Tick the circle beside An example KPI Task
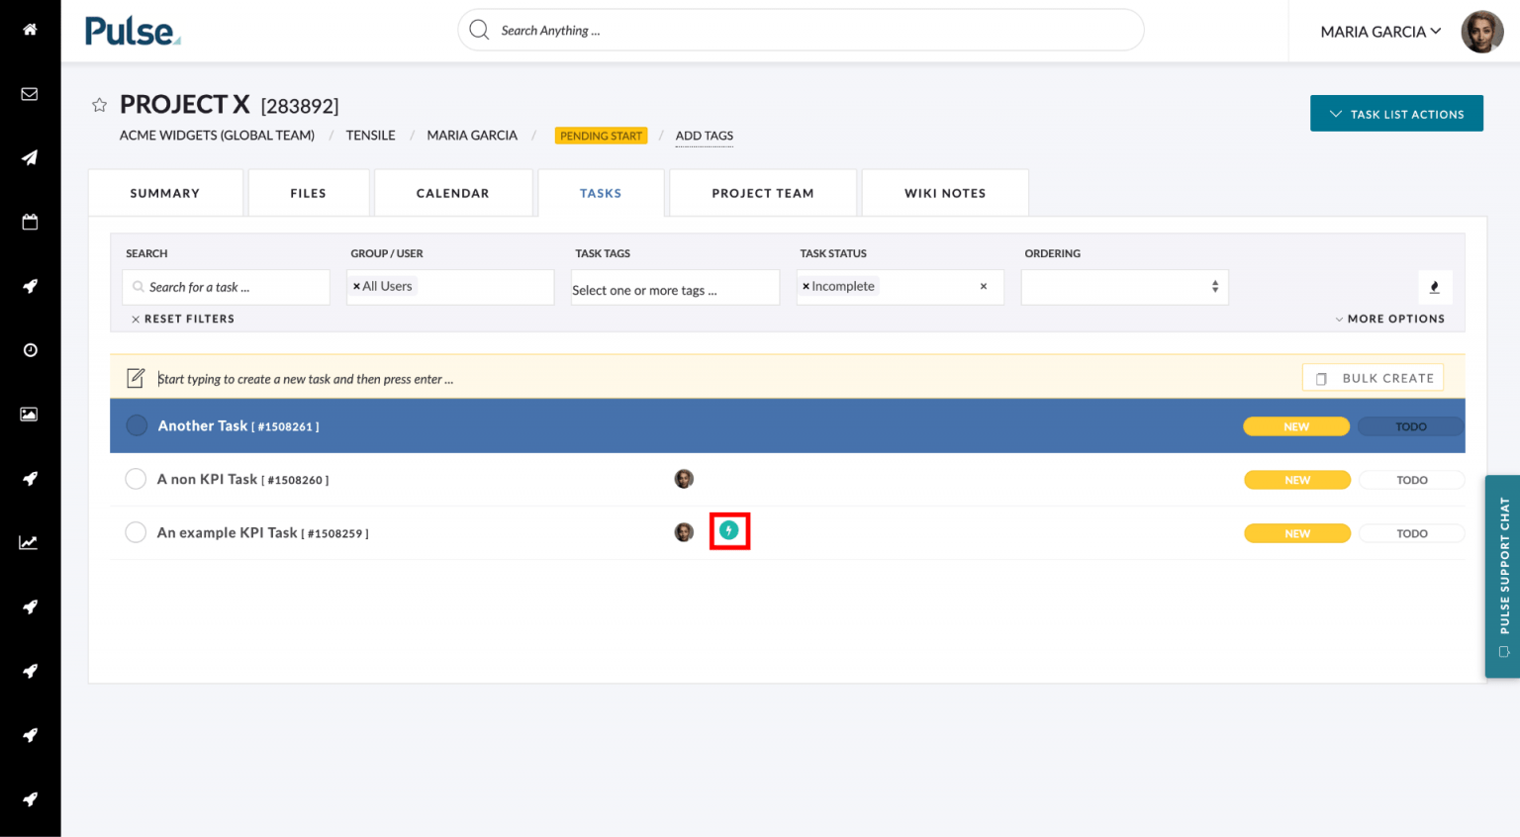 (136, 531)
